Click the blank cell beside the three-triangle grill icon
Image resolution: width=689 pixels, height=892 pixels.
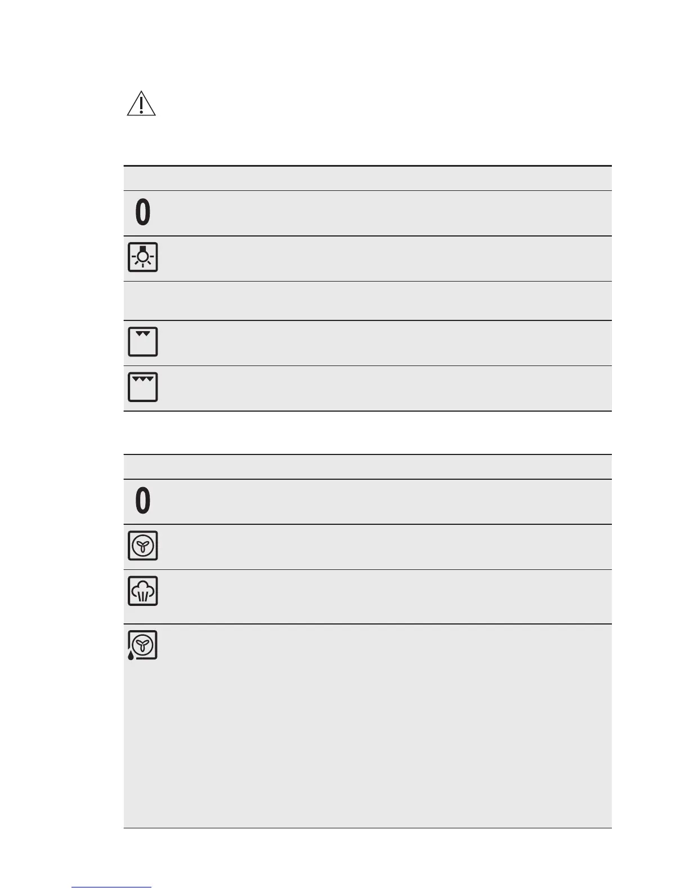[387, 388]
